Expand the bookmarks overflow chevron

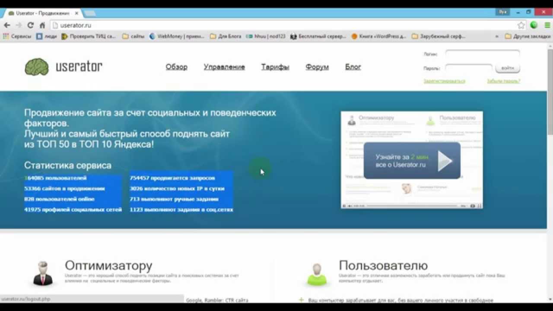coord(497,37)
